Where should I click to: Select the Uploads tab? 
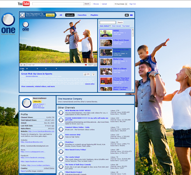pyautogui.click(x=70, y=15)
